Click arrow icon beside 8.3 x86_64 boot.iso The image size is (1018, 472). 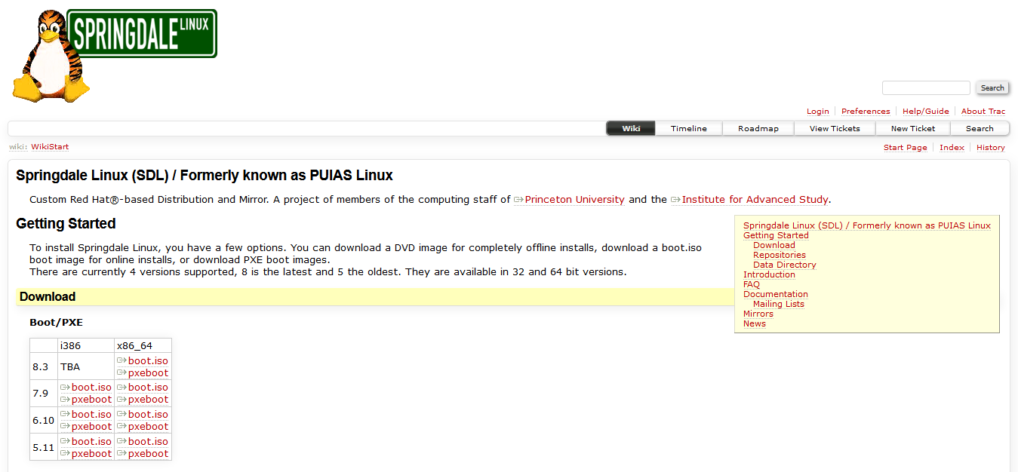[x=122, y=360]
